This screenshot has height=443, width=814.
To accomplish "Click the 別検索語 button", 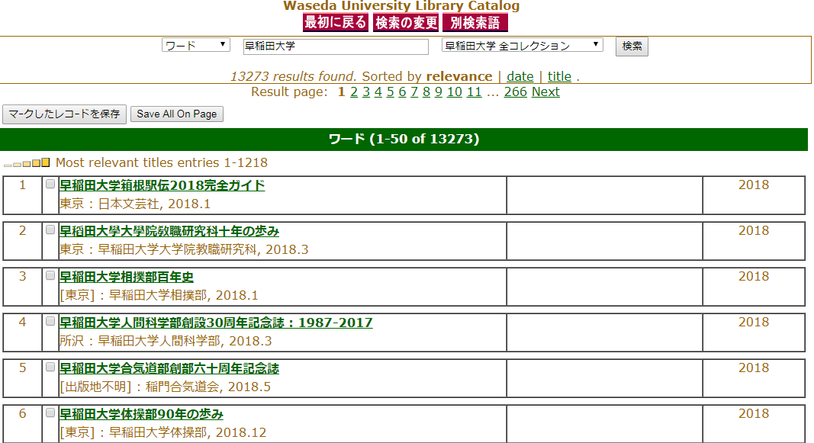I will point(475,23).
